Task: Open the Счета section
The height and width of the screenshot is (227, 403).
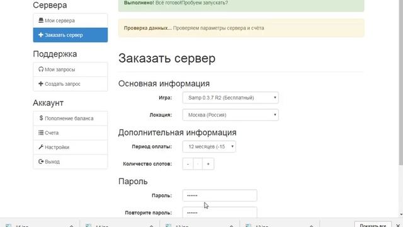Action: (70, 133)
